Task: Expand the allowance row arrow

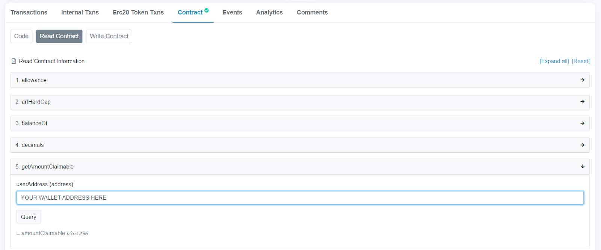Action: pos(582,80)
